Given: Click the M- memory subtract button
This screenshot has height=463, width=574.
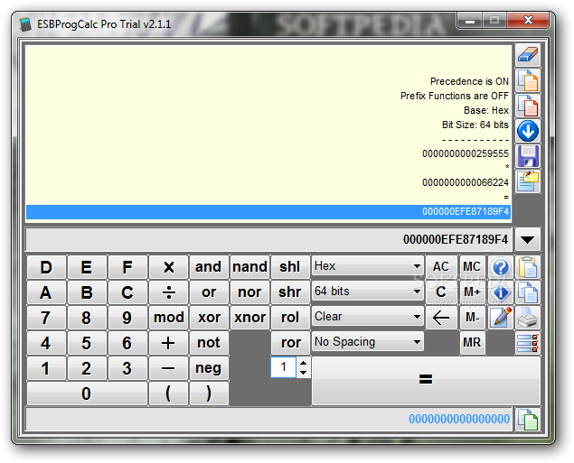Looking at the screenshot, I should [472, 317].
